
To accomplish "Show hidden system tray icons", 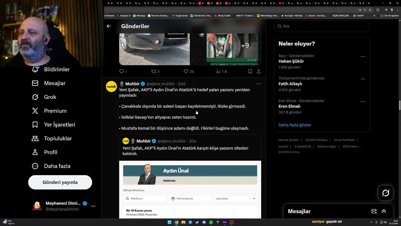I will coord(372,222).
